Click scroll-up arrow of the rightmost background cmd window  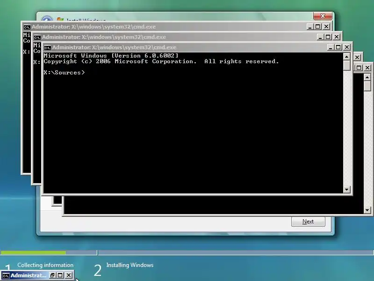367,77
